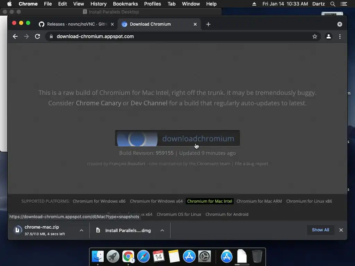Viewport: 355px width, 266px height.
Task: Click the downloadchromium download button
Action: click(x=177, y=138)
